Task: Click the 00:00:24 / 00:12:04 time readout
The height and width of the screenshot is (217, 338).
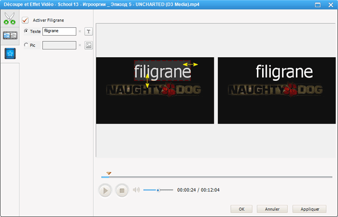Action: (198, 190)
